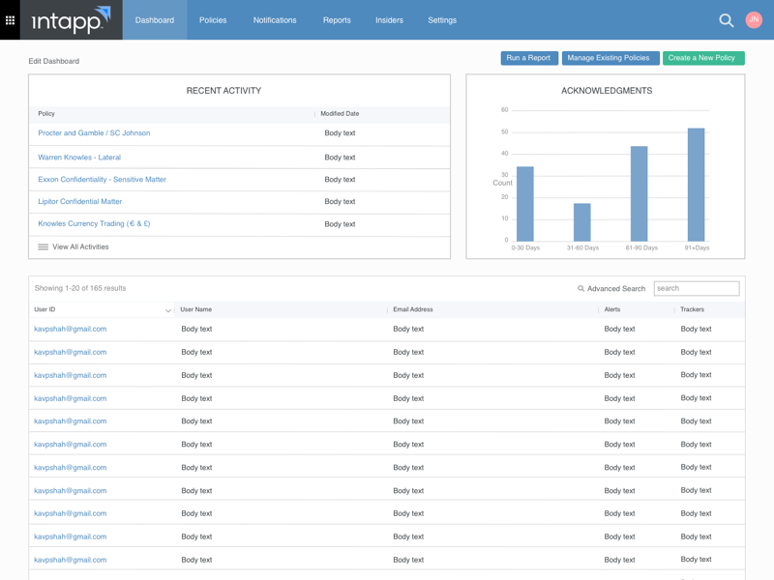Open Lipitor Confidential Matter policy

pyautogui.click(x=80, y=202)
